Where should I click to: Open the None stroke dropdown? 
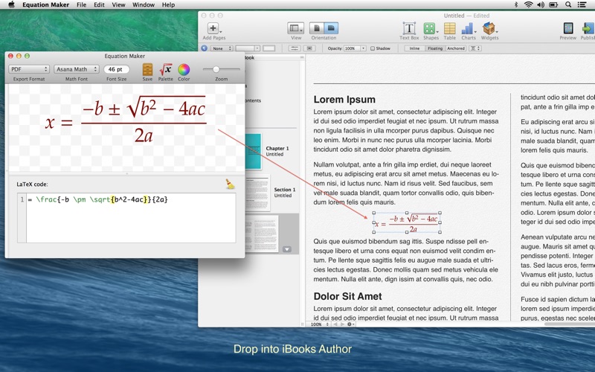pos(221,48)
